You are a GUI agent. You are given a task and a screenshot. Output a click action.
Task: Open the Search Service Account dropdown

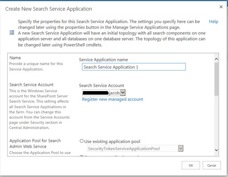coord(123,92)
